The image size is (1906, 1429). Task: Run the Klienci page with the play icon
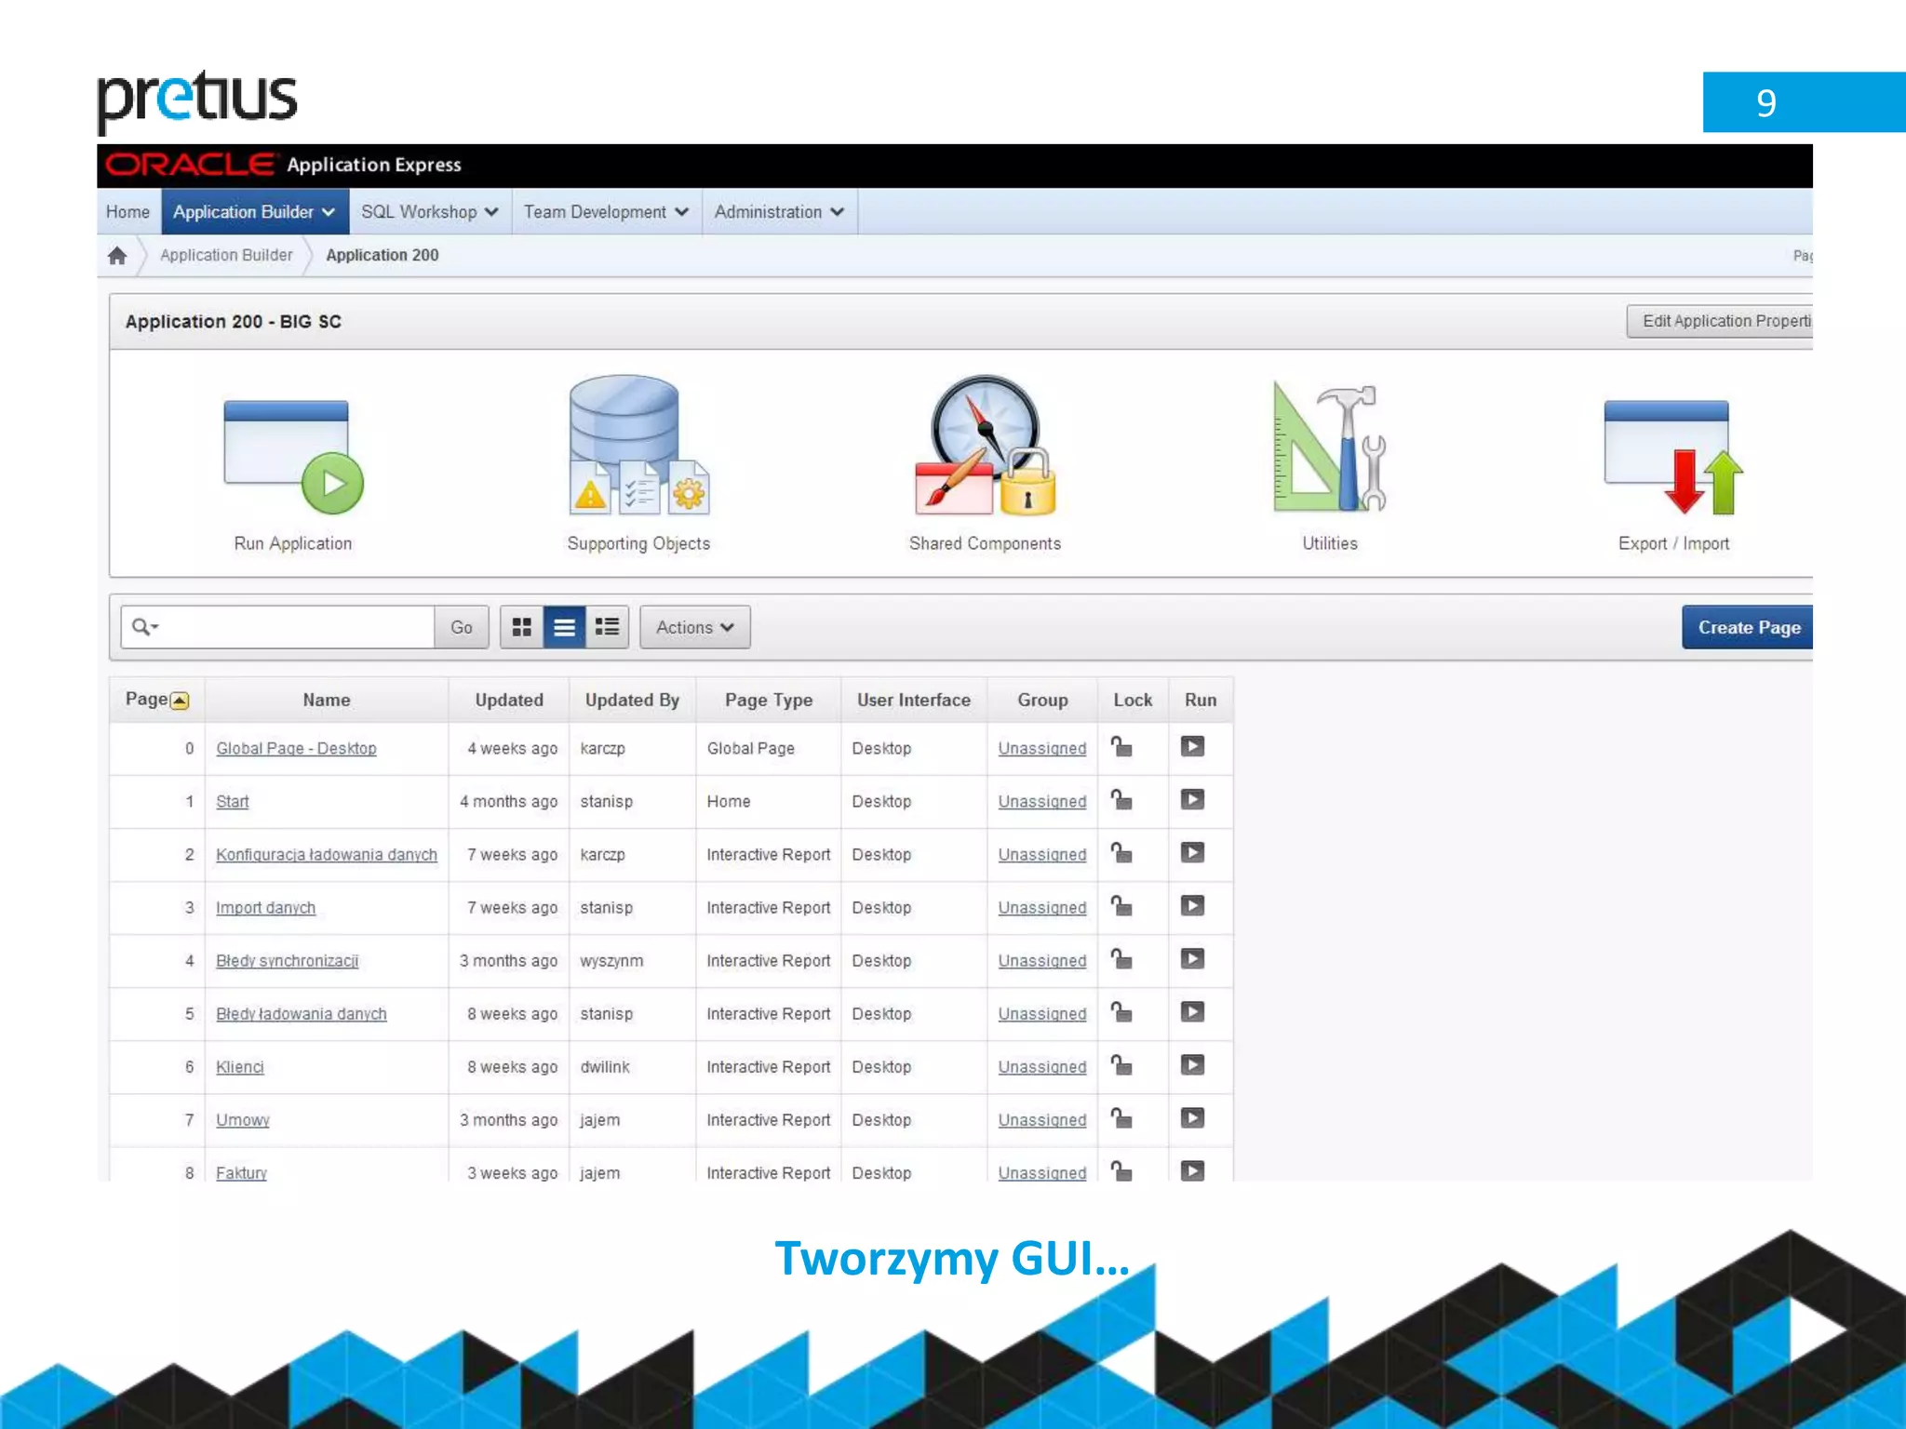[1192, 1065]
